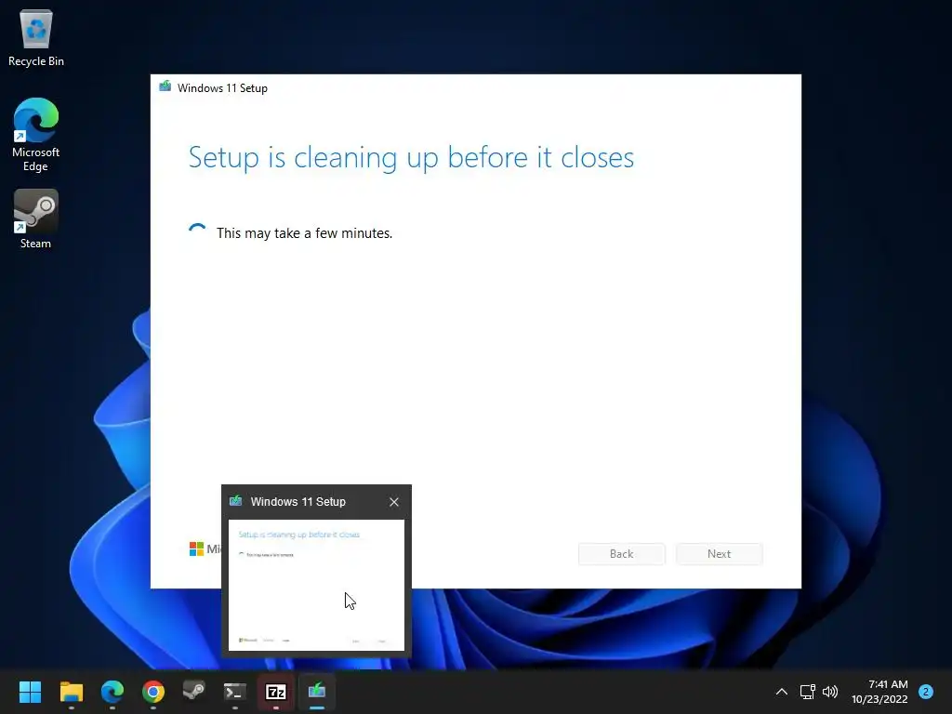Open the notification badge showing 2

coord(926,692)
